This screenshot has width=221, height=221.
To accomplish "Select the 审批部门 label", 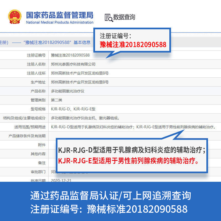I will pos(38,172).
